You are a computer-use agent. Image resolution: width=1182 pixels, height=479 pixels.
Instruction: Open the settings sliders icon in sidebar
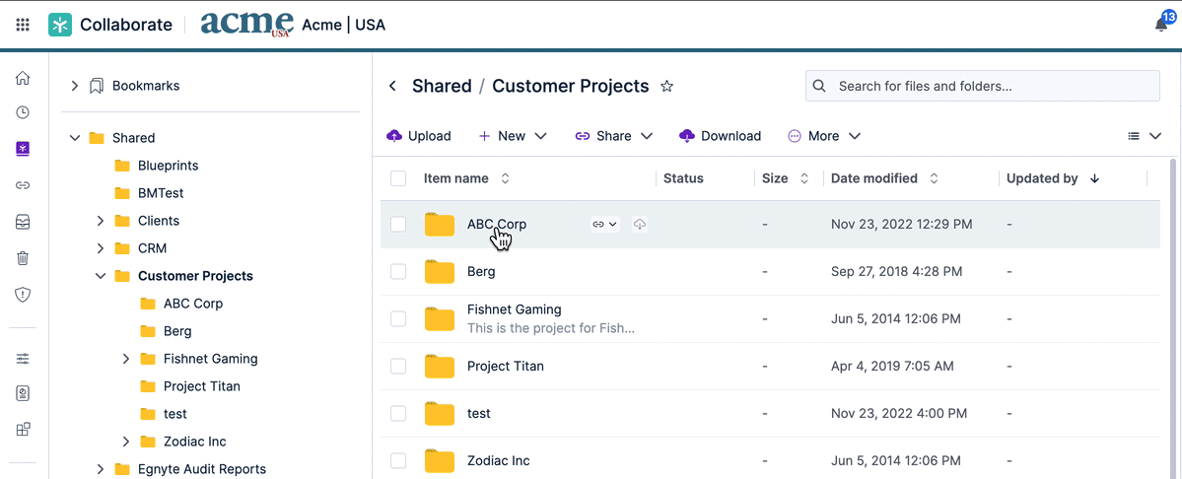23,359
